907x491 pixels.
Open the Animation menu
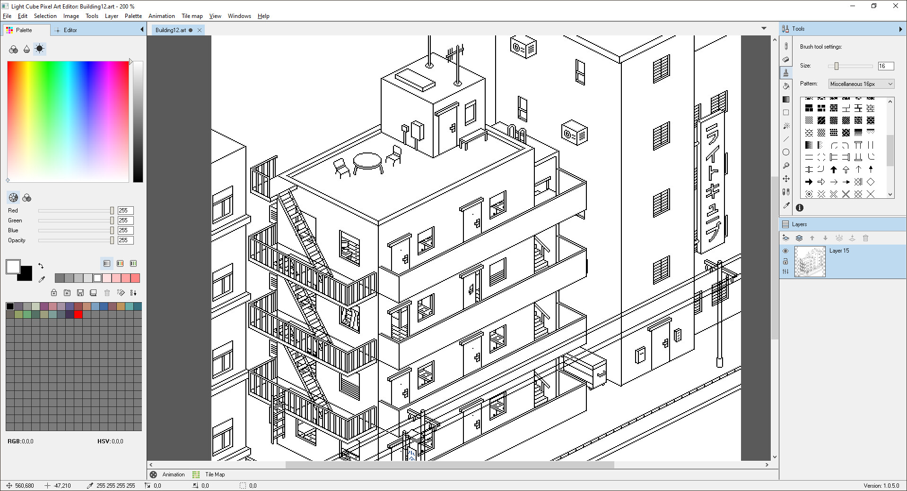tap(161, 16)
